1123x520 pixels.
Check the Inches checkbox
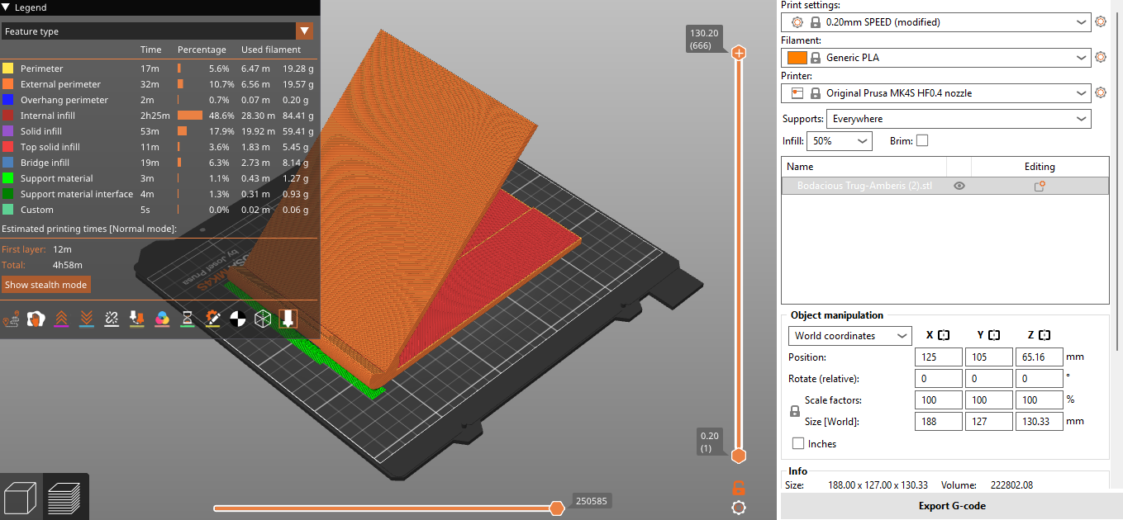click(x=798, y=444)
